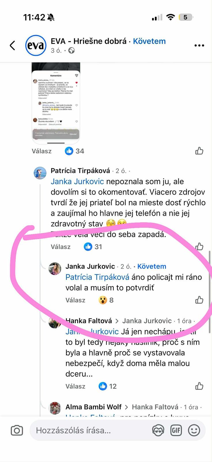This screenshot has height=462, width=212.
Task: Tap the camera icon to attach a photo
Action: click(17, 431)
